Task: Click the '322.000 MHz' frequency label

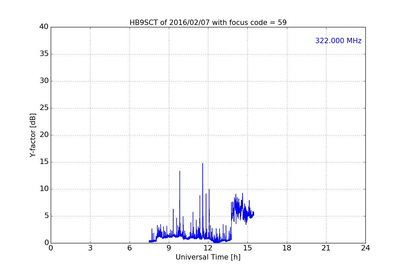Action: (338, 41)
